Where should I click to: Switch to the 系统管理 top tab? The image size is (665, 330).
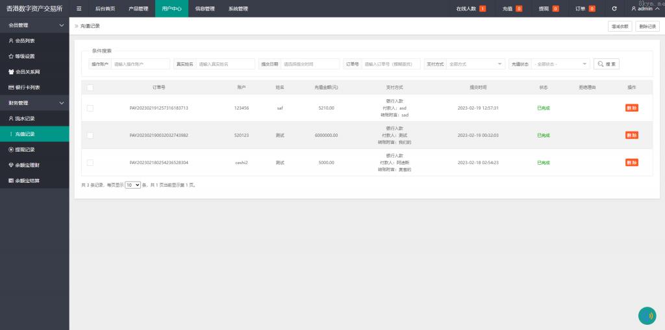coord(238,8)
